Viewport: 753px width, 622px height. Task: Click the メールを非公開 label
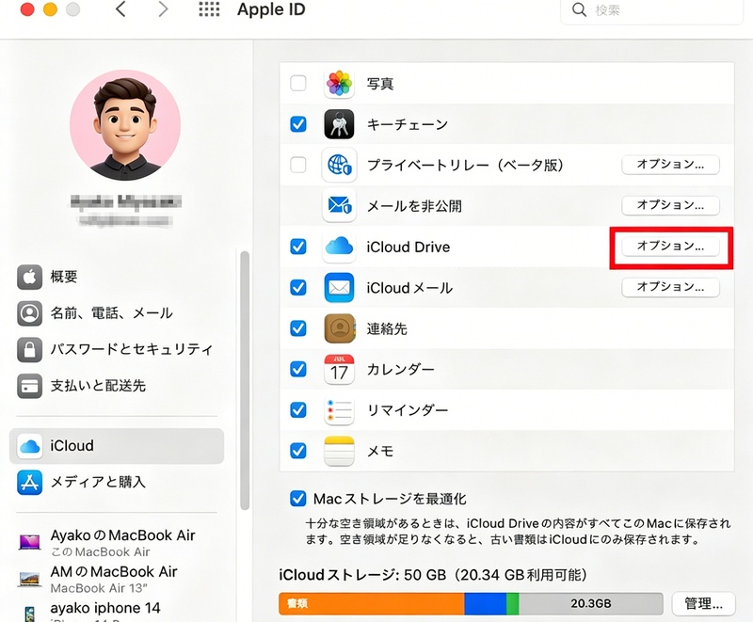[x=414, y=206]
